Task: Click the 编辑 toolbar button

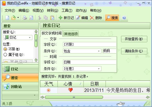Action: click(x=82, y=18)
